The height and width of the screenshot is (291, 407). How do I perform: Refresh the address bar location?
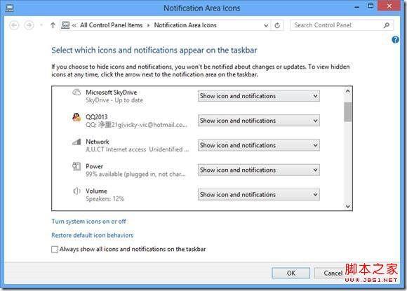[x=277, y=25]
